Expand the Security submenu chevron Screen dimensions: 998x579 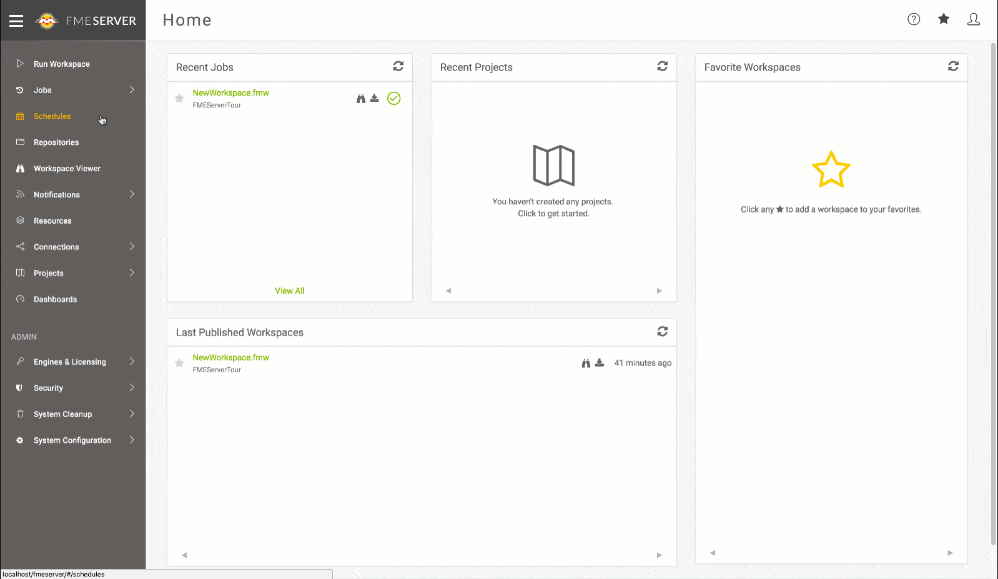pos(132,388)
